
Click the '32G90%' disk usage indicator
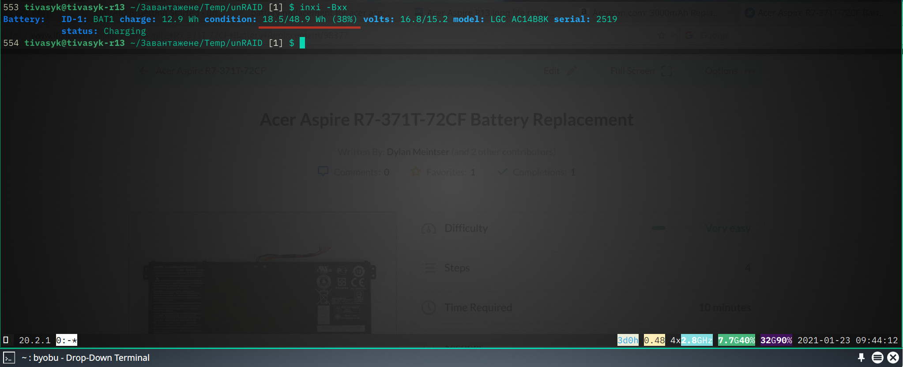pyautogui.click(x=776, y=340)
